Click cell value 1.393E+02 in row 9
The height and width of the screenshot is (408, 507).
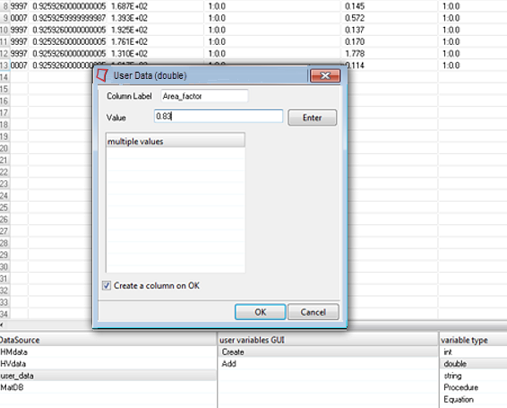click(129, 18)
